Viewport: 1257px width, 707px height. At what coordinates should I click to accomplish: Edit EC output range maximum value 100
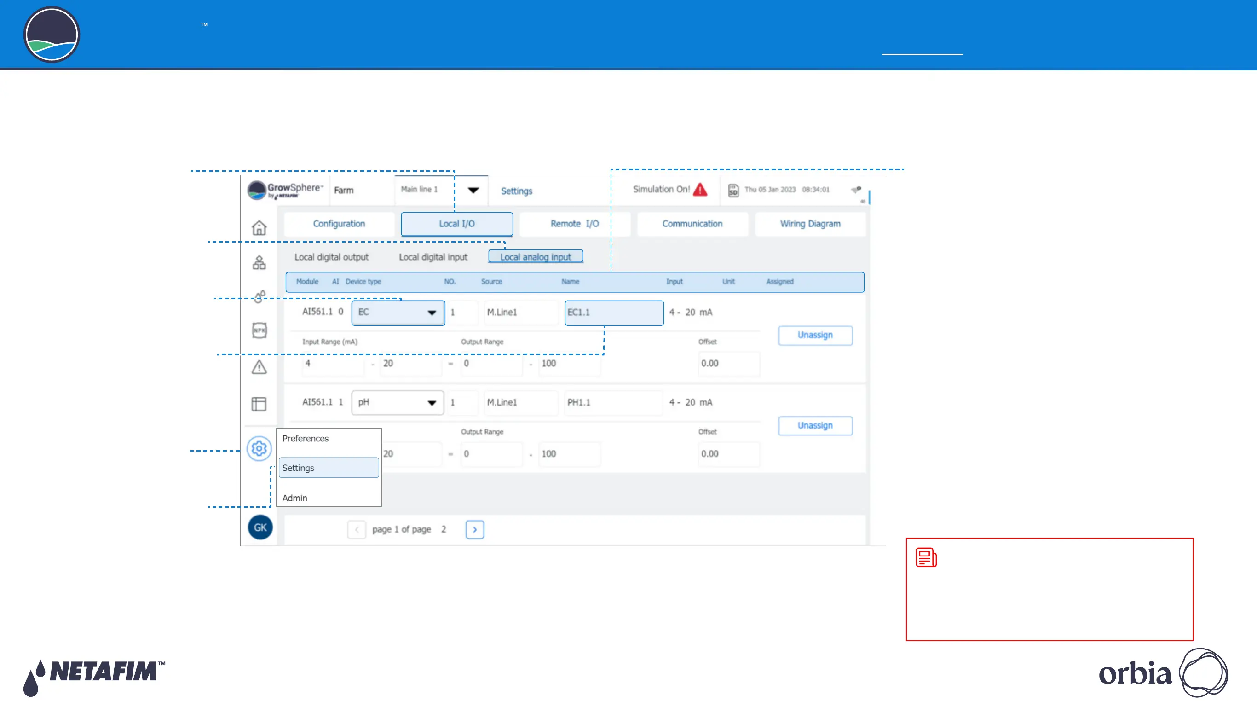coord(570,364)
